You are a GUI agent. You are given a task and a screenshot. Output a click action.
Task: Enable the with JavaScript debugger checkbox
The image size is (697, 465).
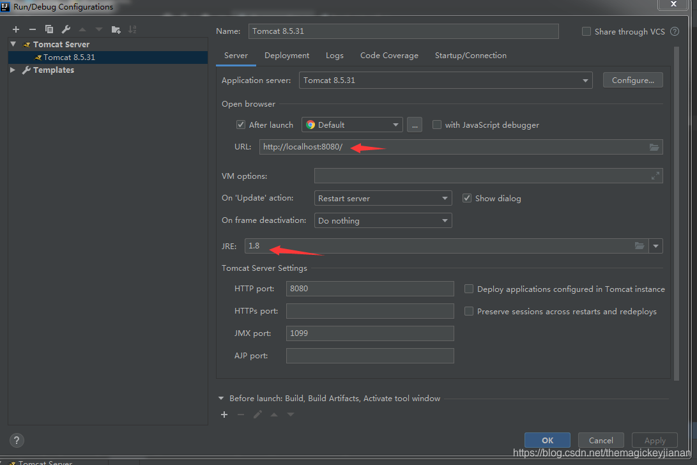point(437,125)
